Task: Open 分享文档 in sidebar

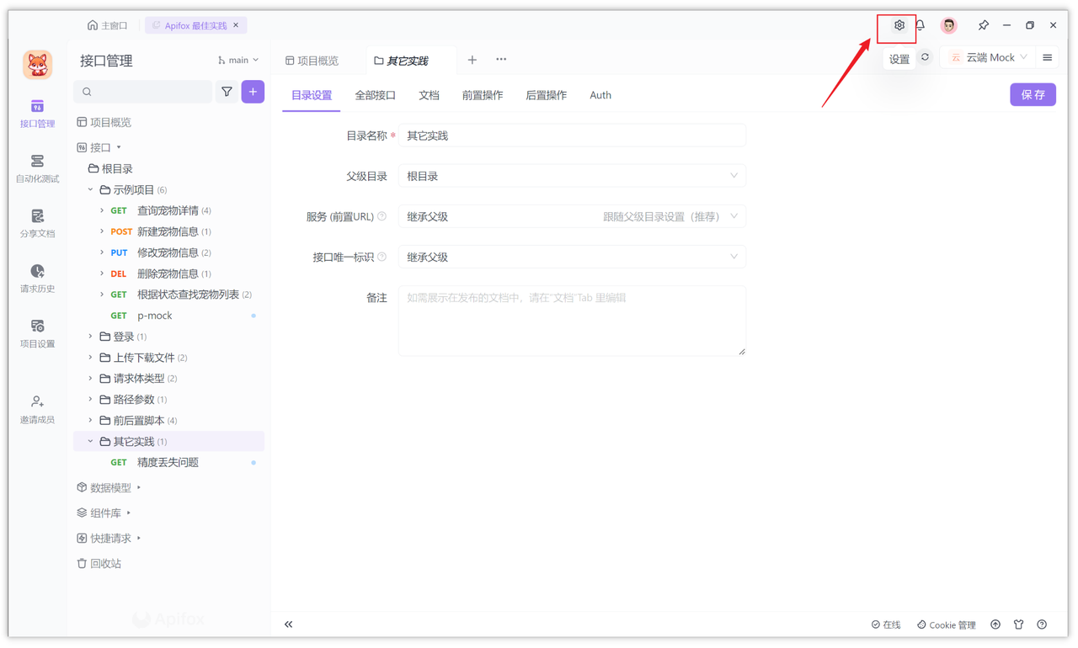Action: [37, 224]
